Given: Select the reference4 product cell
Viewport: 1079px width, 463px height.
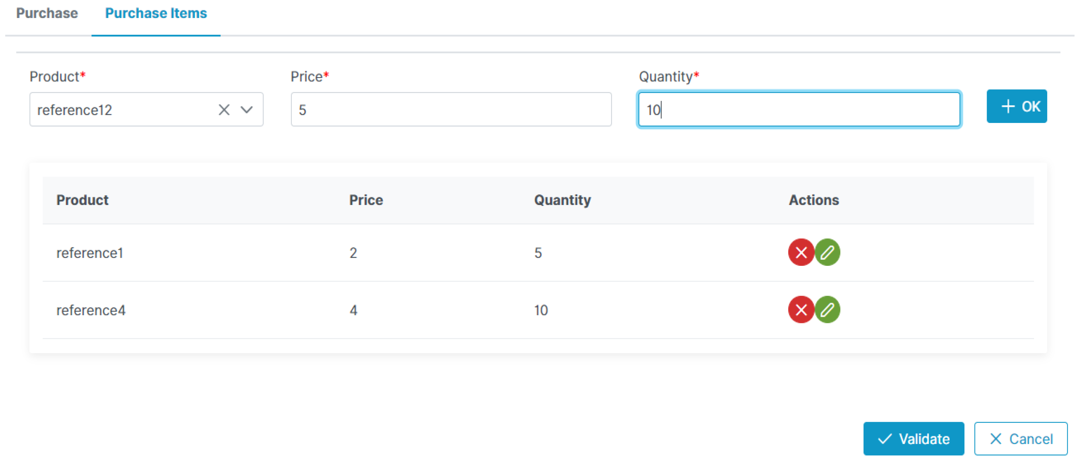Looking at the screenshot, I should 91,310.
